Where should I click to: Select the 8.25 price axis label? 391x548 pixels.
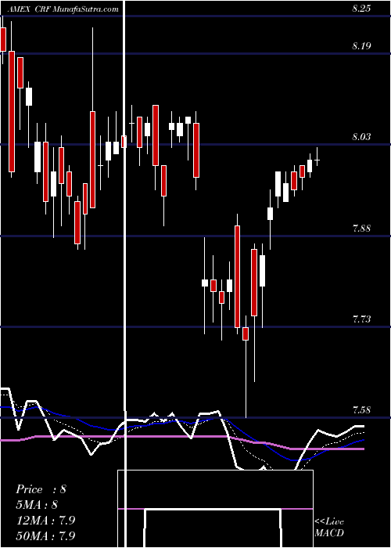(361, 9)
